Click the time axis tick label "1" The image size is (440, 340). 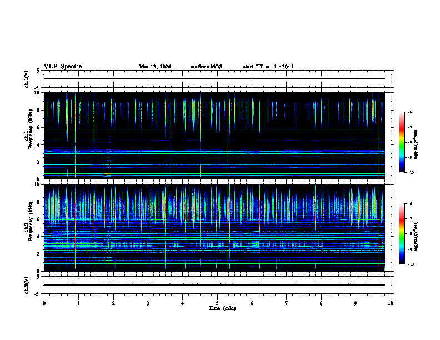78,303
